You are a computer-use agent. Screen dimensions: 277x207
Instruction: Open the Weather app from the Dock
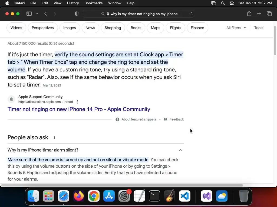pyautogui.click(x=222, y=196)
